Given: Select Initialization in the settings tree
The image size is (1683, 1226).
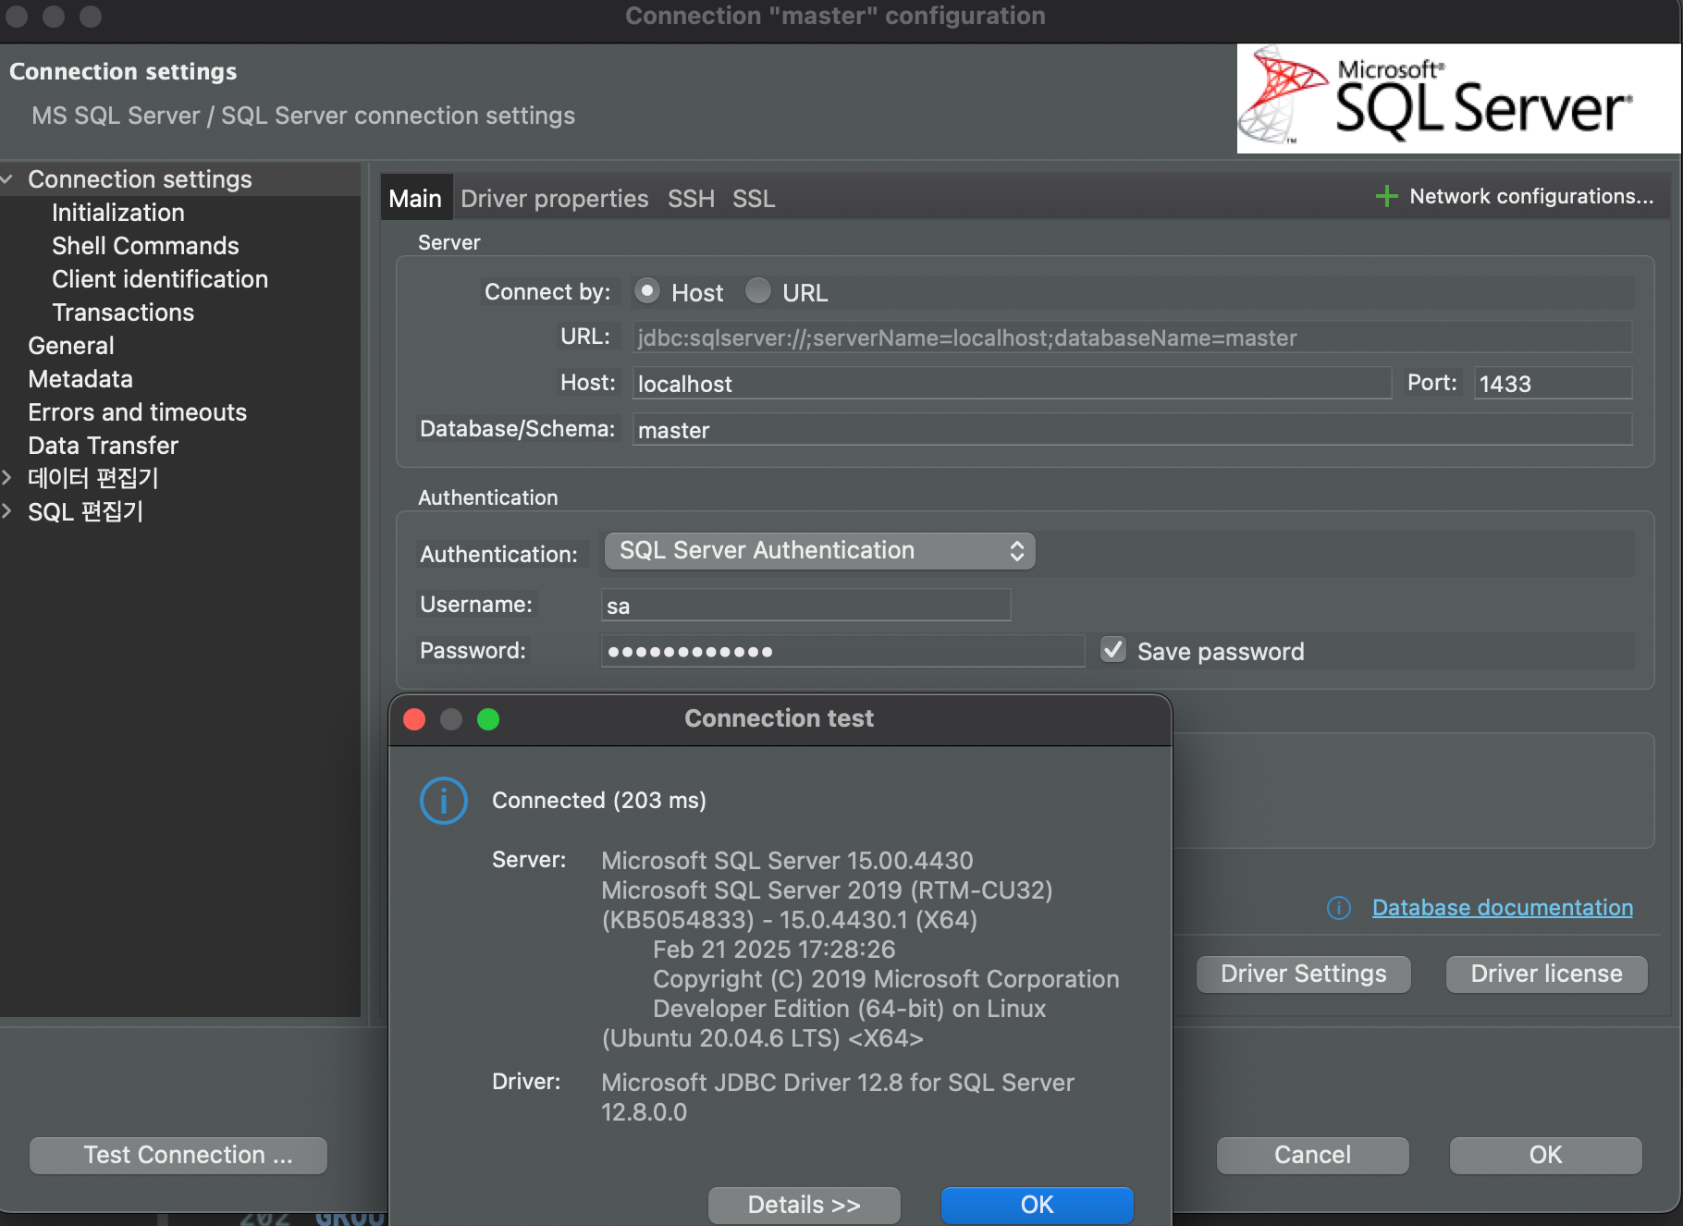Looking at the screenshot, I should (118, 213).
